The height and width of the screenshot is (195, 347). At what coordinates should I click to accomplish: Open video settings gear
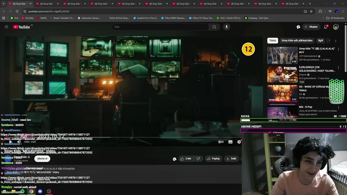[239, 142]
